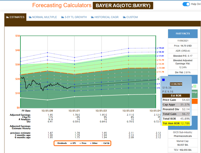Click the Prorated Div $2.14 row
Screen dimensions: 201x153
point(176,109)
